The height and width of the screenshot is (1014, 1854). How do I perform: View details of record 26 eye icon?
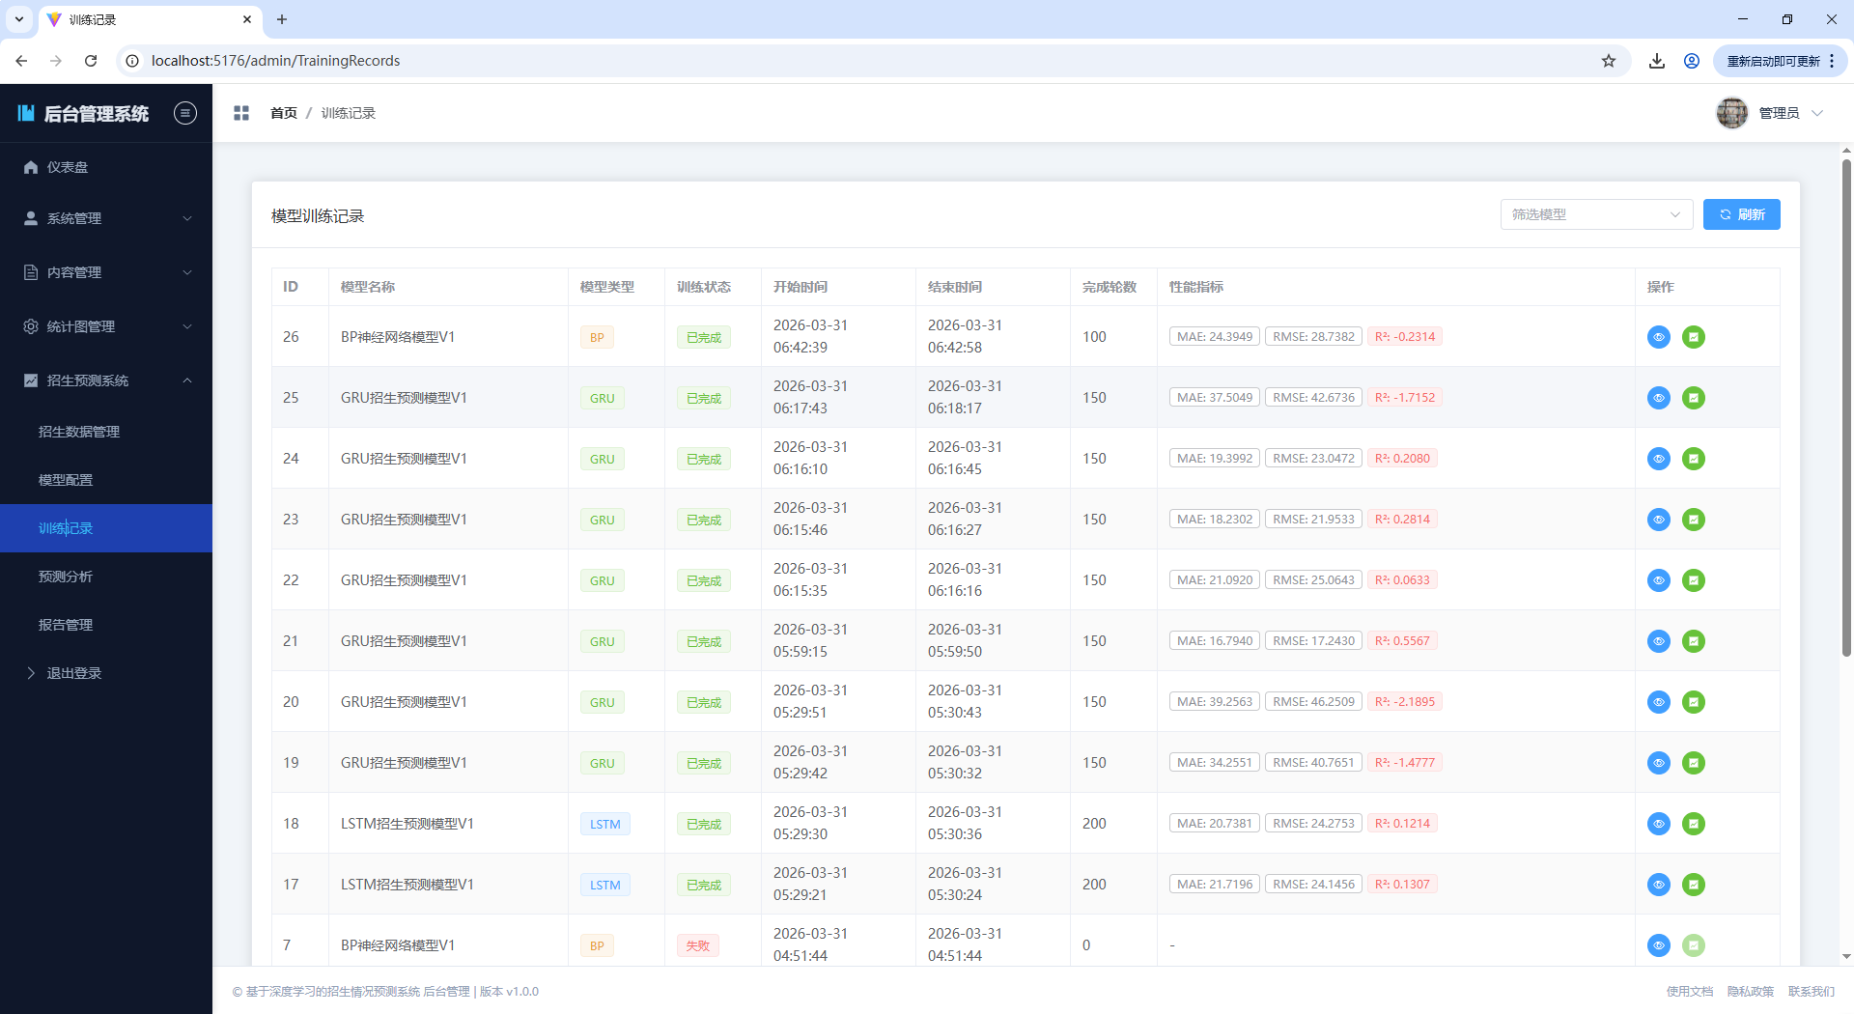point(1658,337)
